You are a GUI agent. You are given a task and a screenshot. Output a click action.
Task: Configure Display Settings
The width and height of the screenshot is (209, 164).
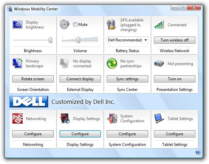click(x=80, y=134)
